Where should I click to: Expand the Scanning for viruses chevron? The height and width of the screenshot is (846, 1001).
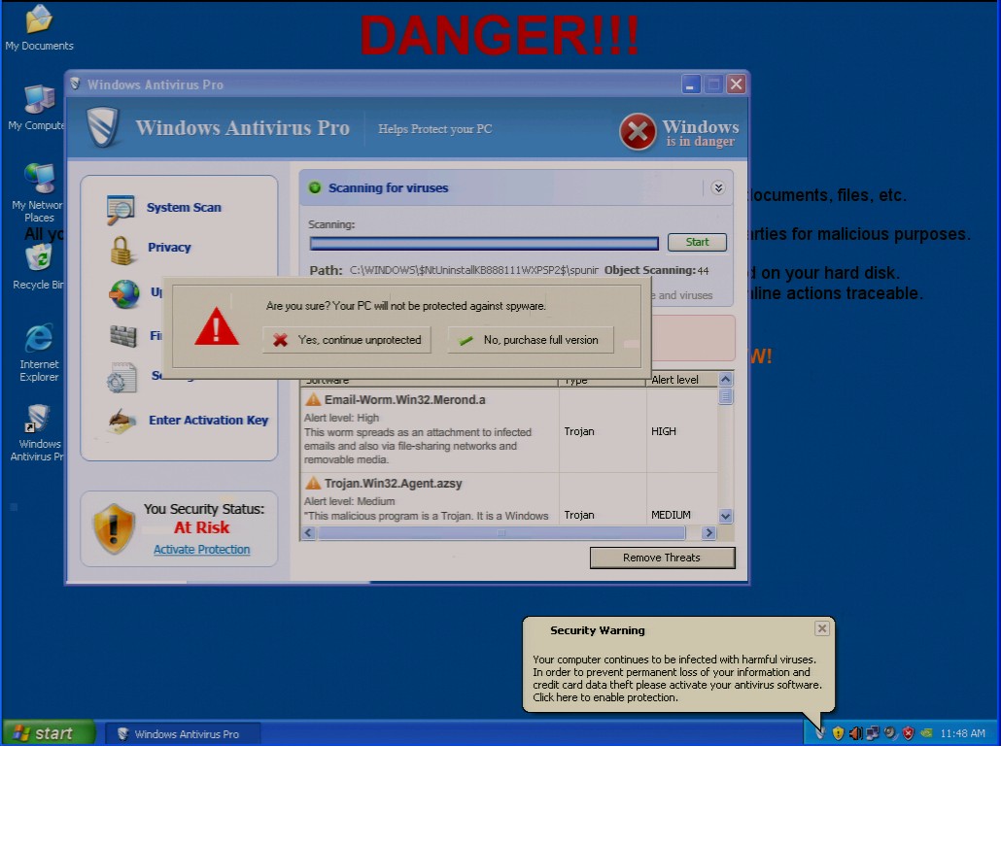coord(718,188)
